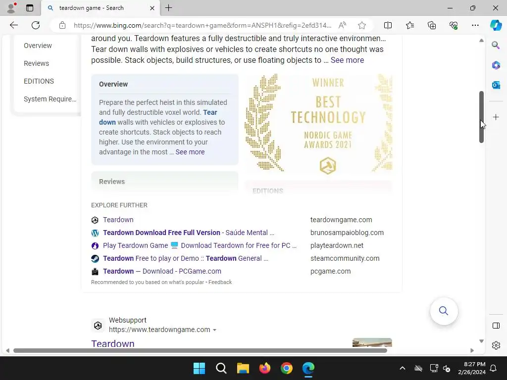Click vertical scrollbar thumb
The image size is (507, 380).
tap(481, 117)
